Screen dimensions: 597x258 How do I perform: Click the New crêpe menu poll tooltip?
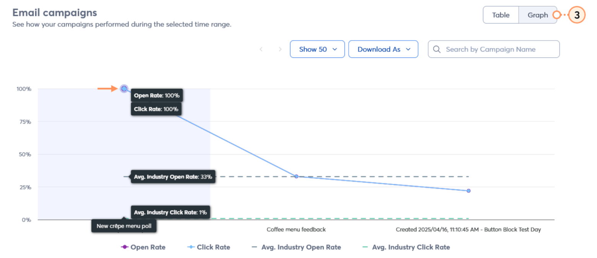pos(124,226)
